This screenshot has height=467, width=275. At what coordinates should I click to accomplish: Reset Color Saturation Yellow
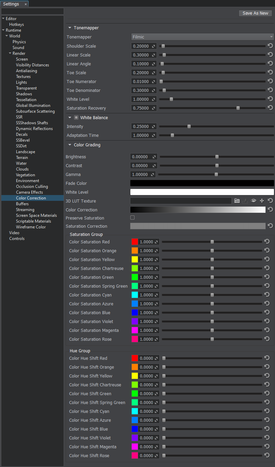coord(267,259)
